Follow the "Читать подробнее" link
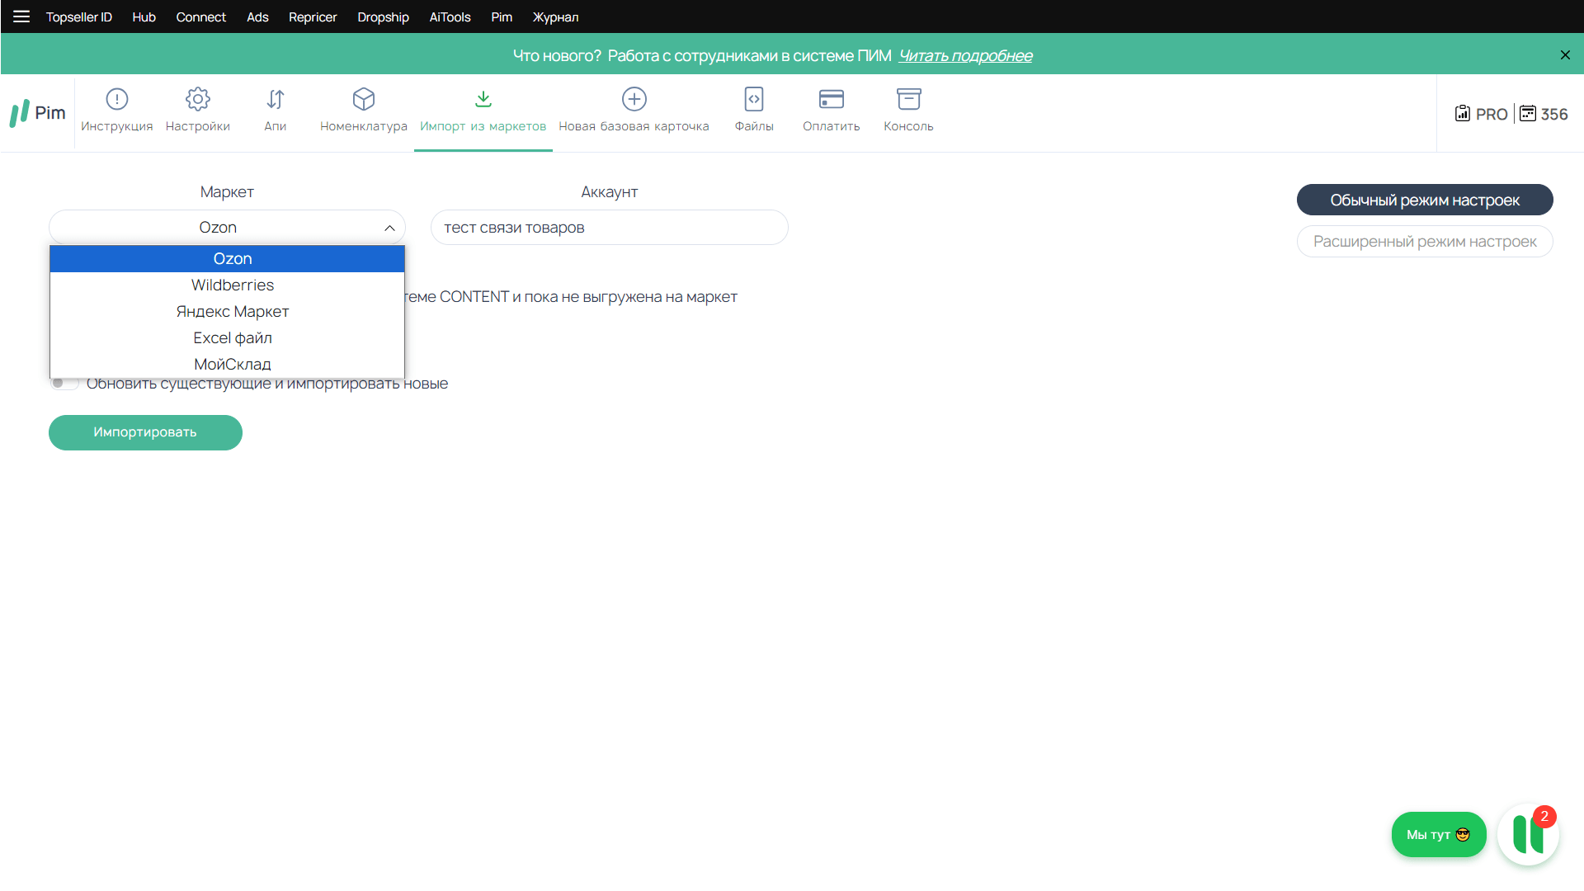The image size is (1584, 891). point(965,55)
